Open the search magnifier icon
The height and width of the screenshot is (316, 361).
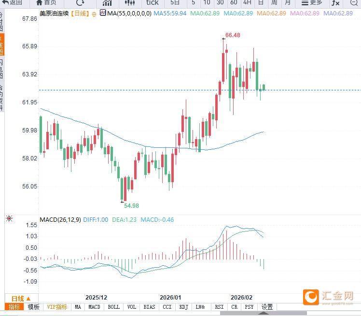point(353,2)
